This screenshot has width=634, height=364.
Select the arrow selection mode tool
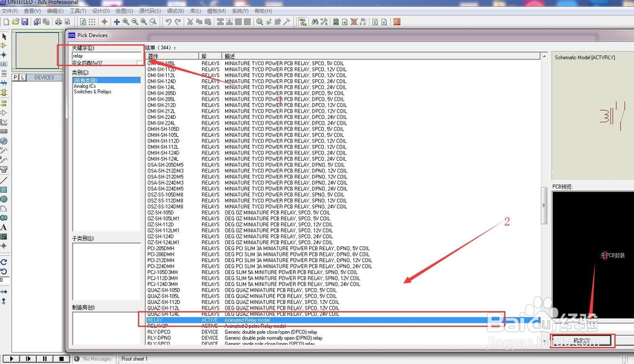coord(4,36)
